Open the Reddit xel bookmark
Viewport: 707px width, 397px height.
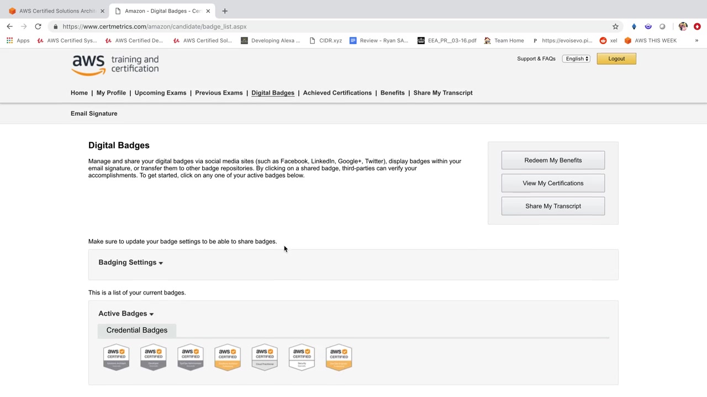pos(608,40)
